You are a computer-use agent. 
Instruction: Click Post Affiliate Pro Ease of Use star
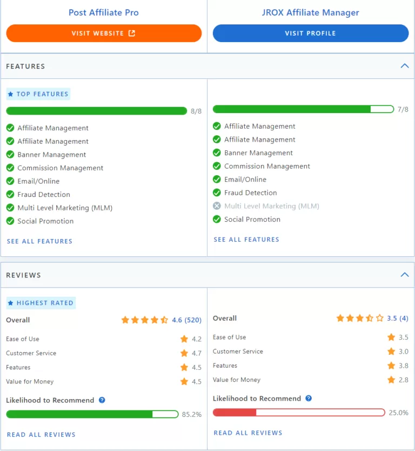coord(184,339)
